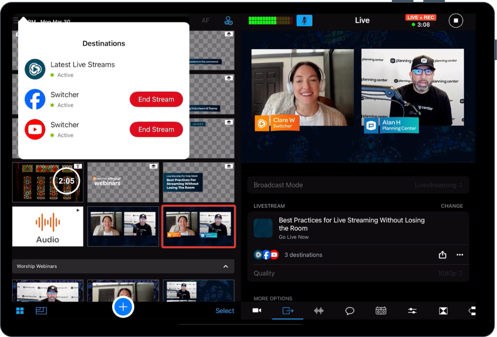Click the YouTube destination icon
The height and width of the screenshot is (337, 497).
coord(35,130)
